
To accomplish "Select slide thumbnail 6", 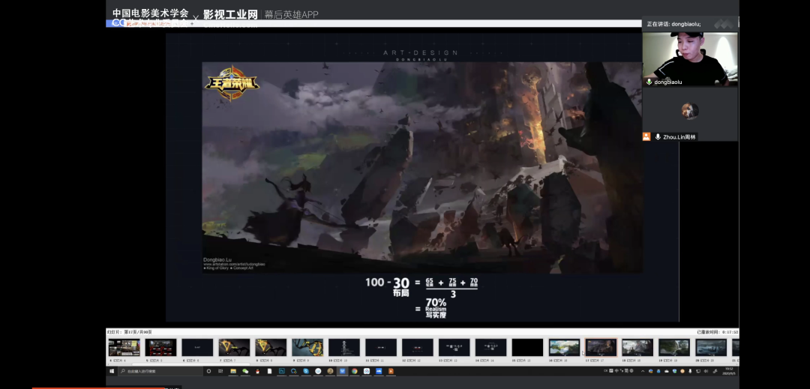I will 197,348.
